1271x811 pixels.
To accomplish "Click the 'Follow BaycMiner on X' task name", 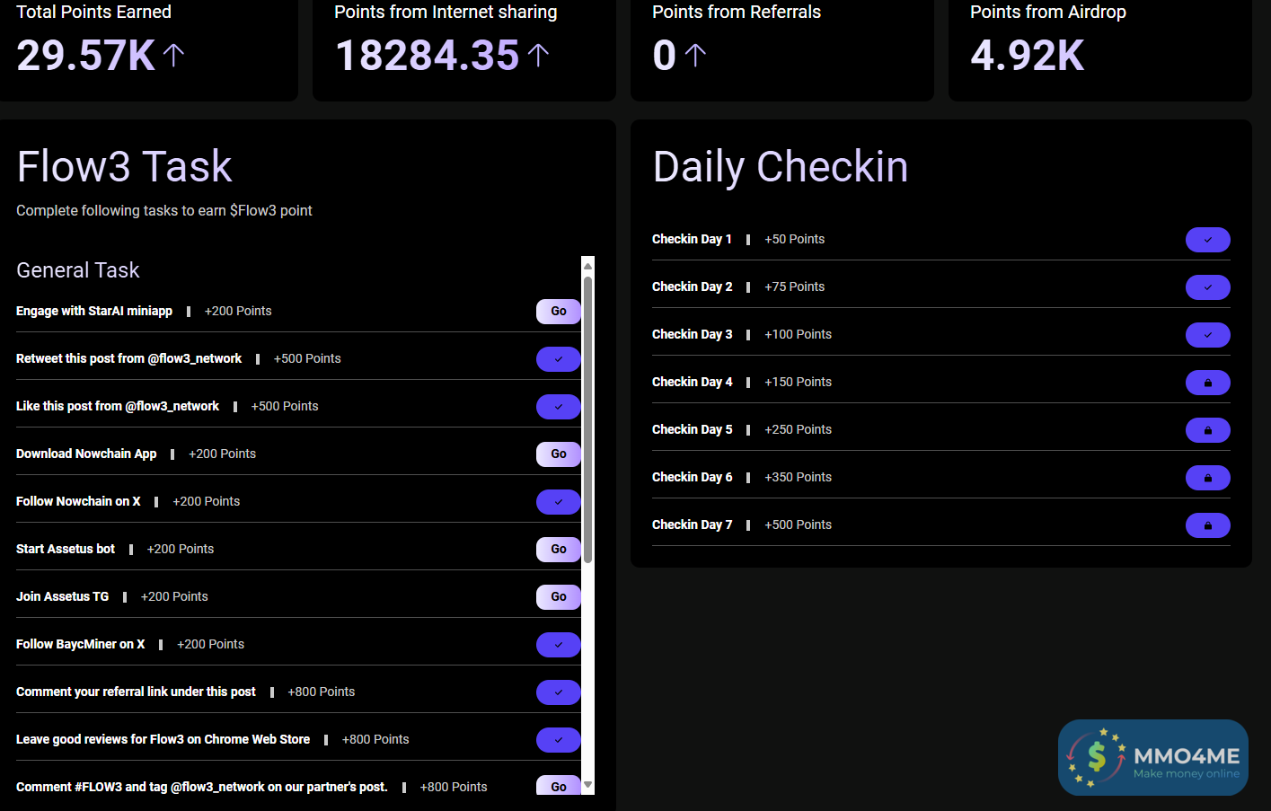I will [x=80, y=644].
